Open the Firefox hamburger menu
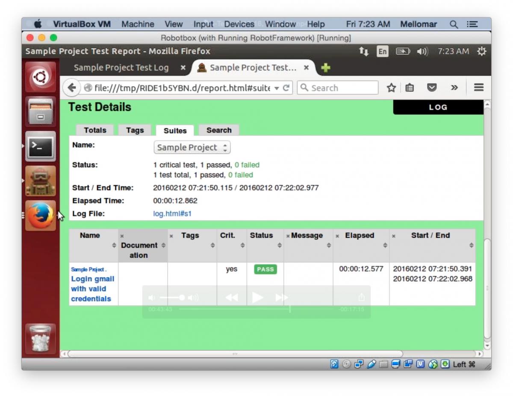This screenshot has width=513, height=396. coord(478,87)
